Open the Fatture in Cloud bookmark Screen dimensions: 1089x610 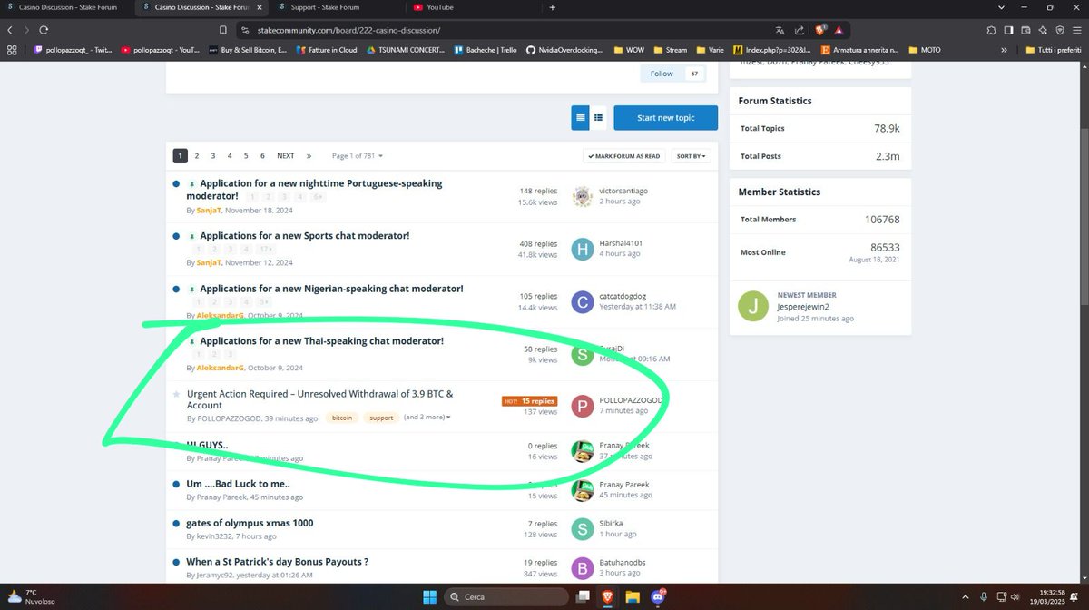(327, 50)
